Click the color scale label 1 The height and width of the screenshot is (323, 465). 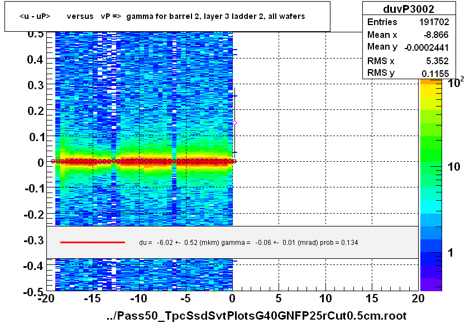pyautogui.click(x=450, y=253)
